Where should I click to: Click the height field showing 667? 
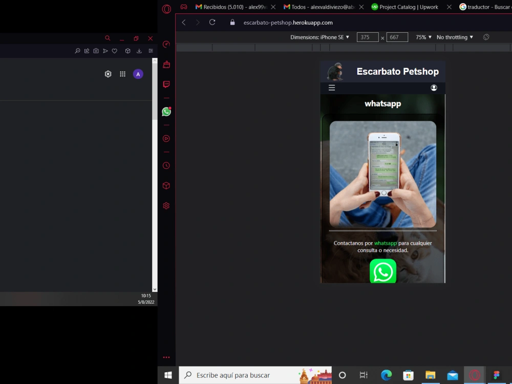(x=397, y=37)
